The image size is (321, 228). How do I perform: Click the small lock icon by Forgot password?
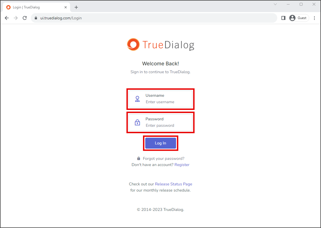point(138,158)
